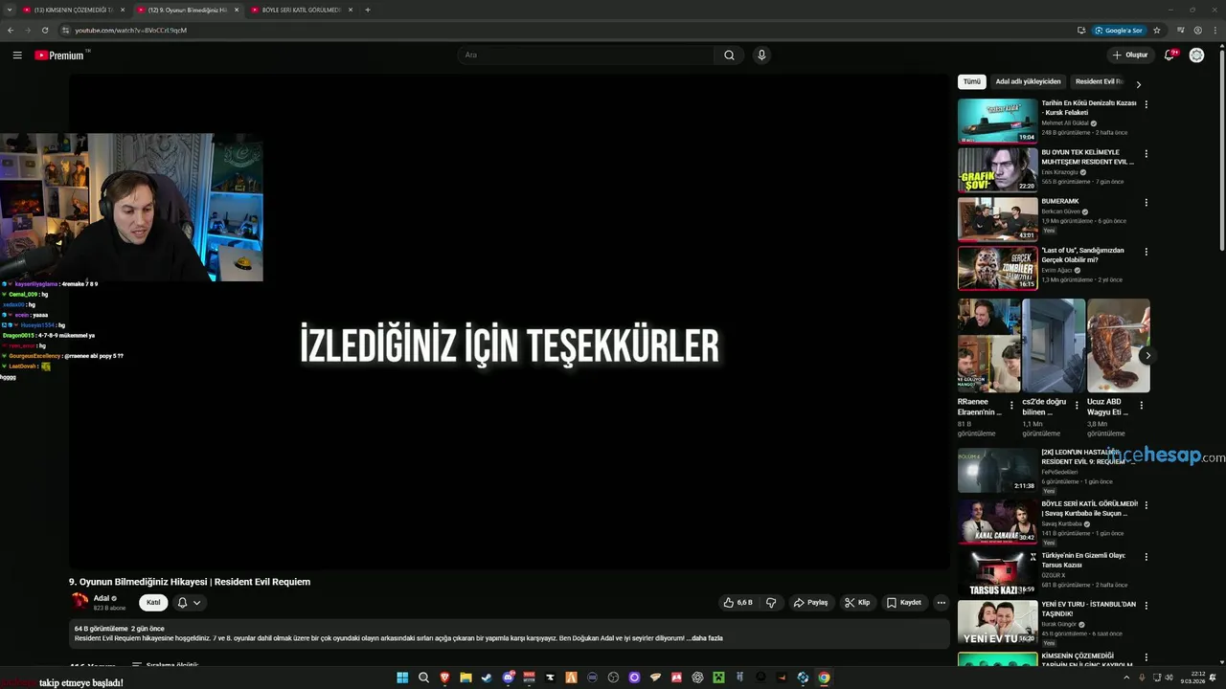
Task: Open the "Last of Us" video title
Action: coord(1083,255)
